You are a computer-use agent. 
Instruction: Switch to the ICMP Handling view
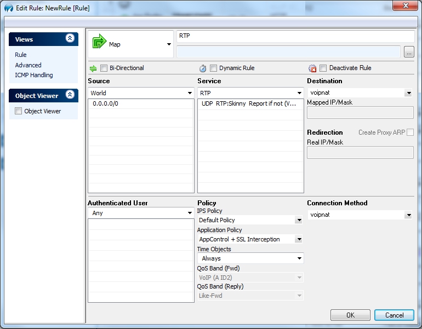(x=34, y=75)
